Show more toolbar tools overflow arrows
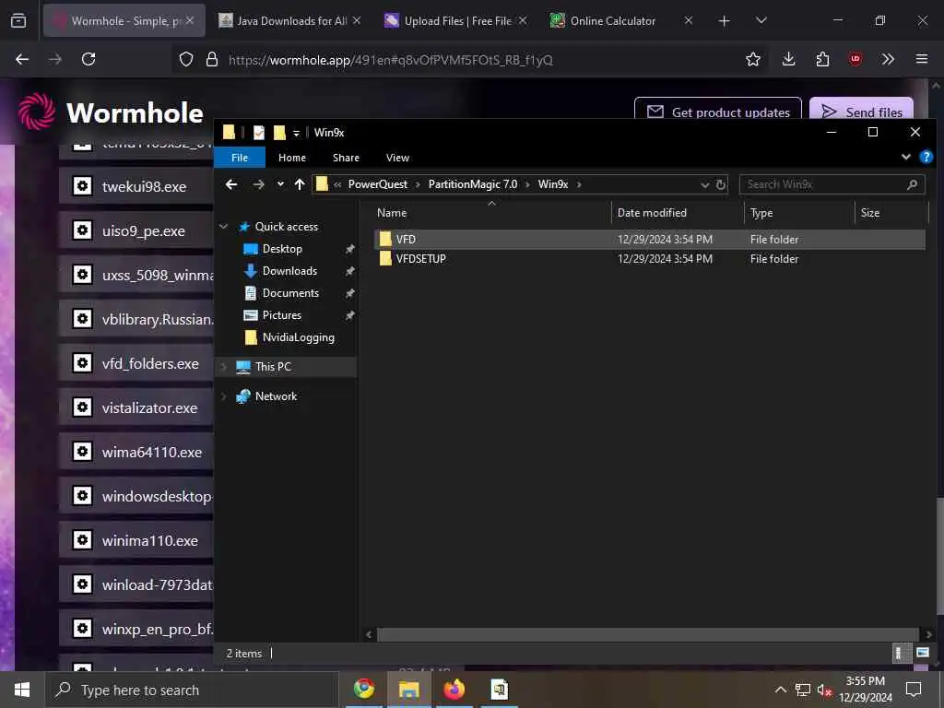Screen dimensions: 944x708 click(x=888, y=59)
